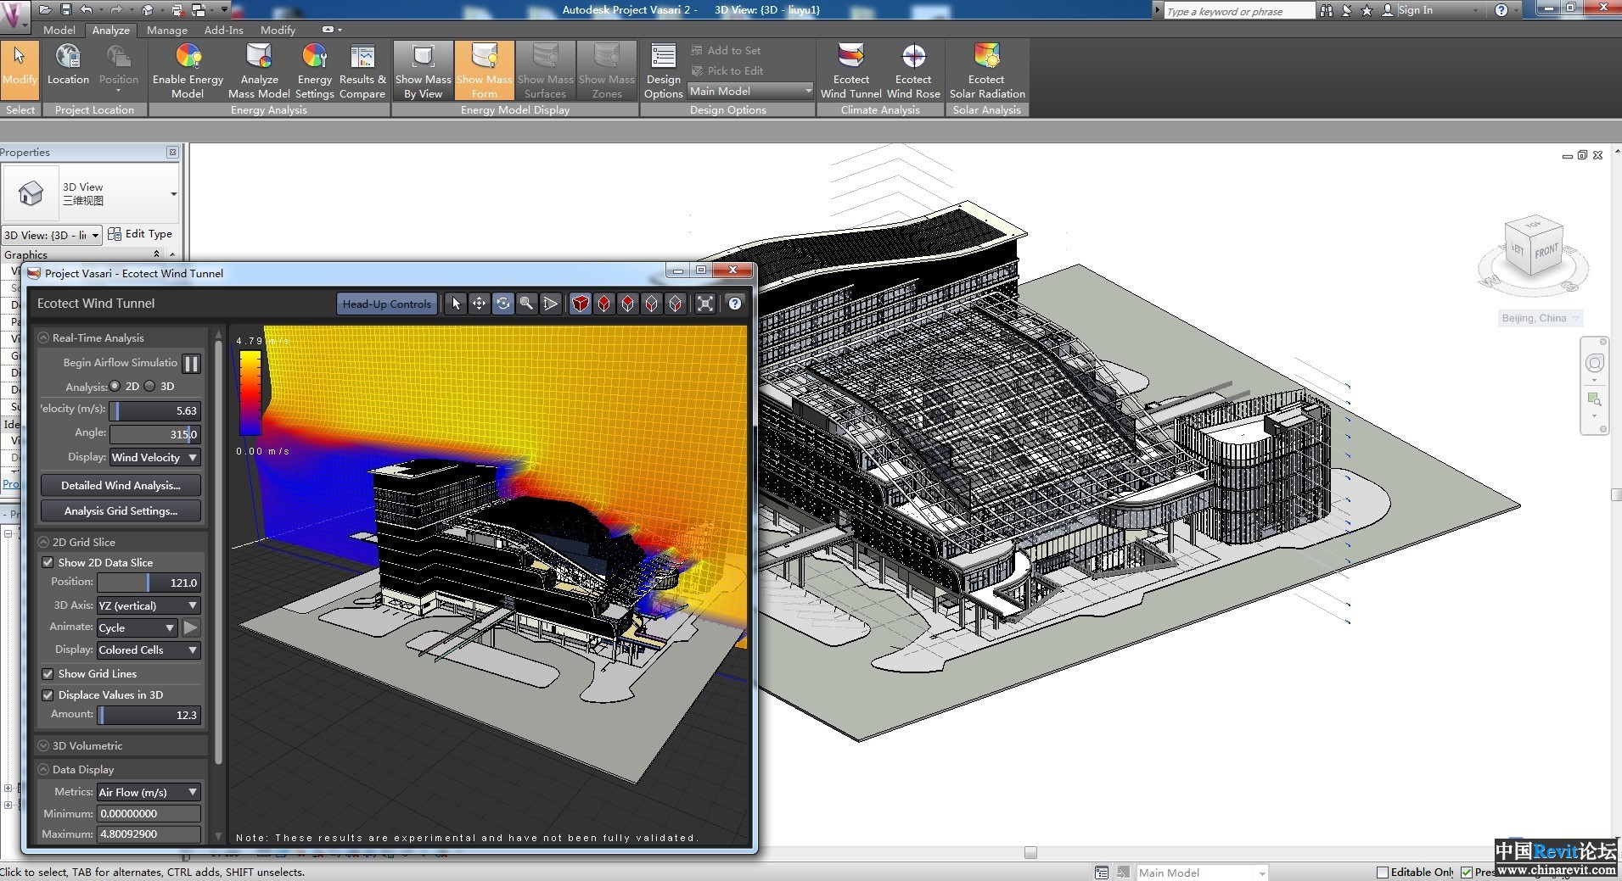Open the Location tool
1622x881 pixels.
point(68,65)
